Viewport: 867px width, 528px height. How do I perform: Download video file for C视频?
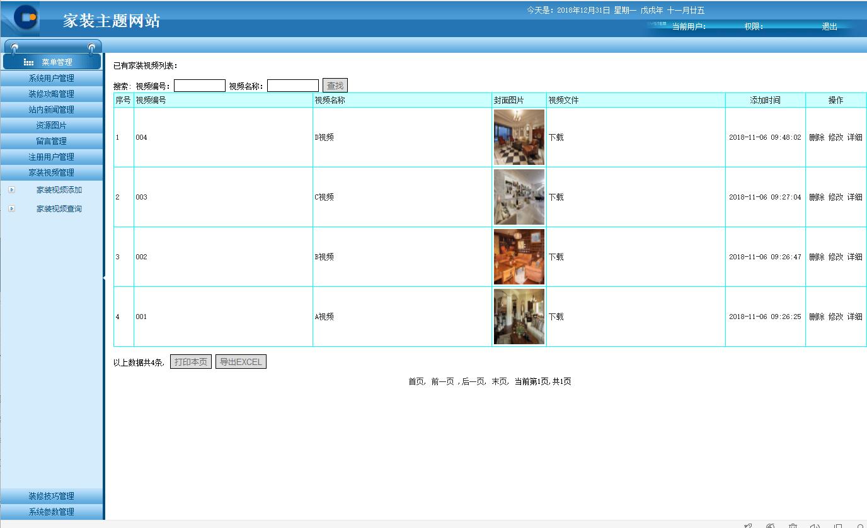556,197
